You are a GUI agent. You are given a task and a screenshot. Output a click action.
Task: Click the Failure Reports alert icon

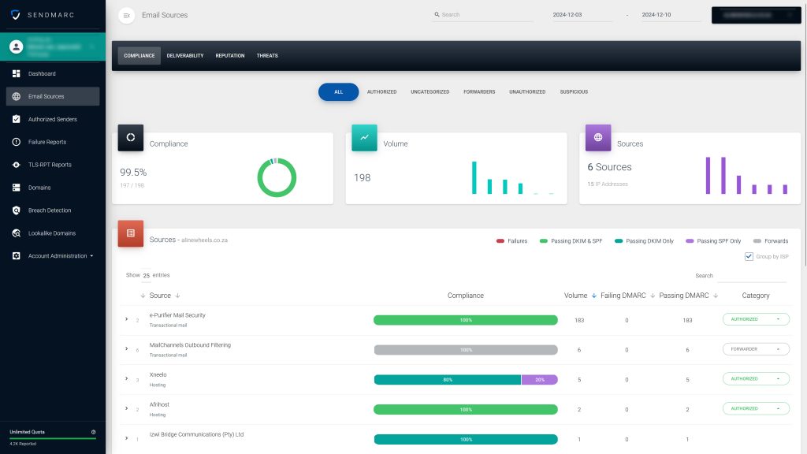(17, 142)
